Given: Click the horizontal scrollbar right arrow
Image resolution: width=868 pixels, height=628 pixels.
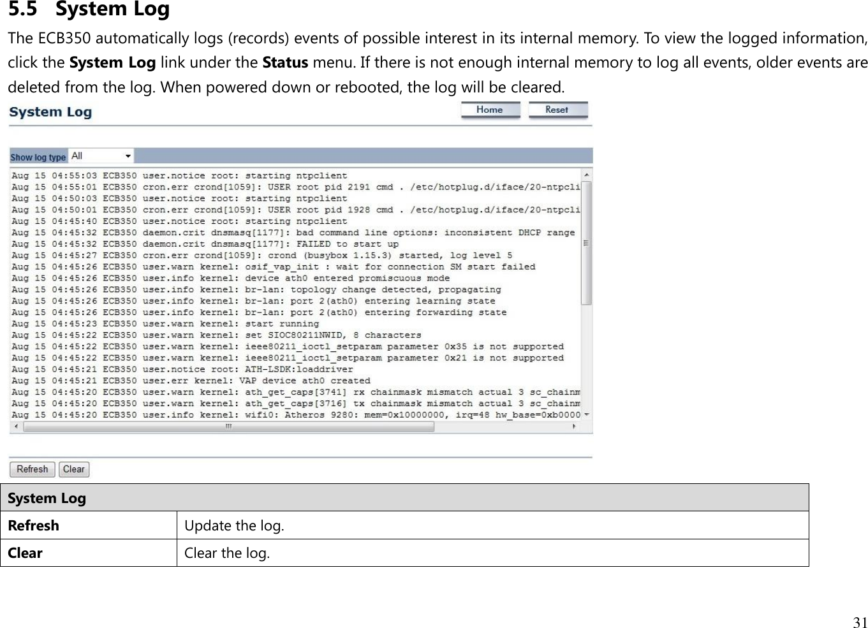Looking at the screenshot, I should (574, 427).
